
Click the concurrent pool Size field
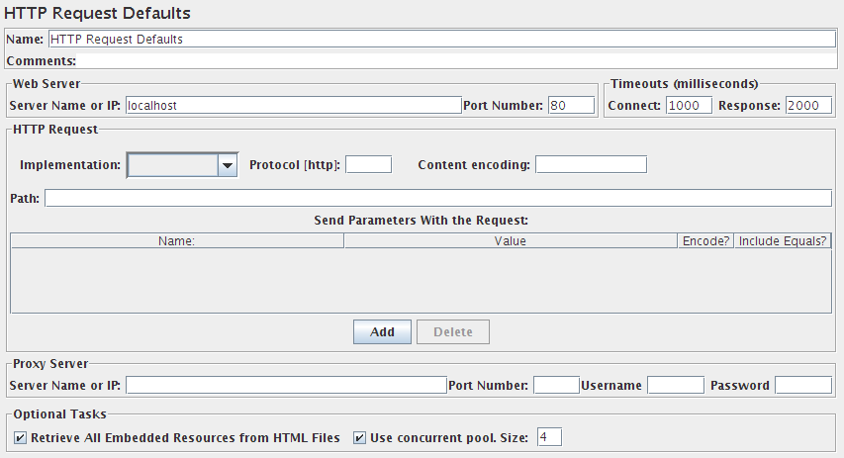(x=550, y=437)
